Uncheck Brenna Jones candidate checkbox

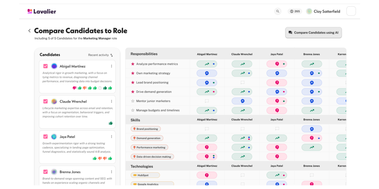[46, 172]
